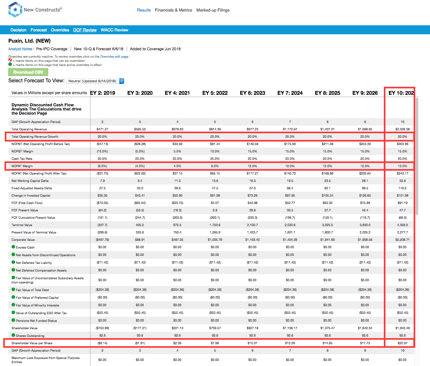Screen dimensions: 430x366
Task: Click green dot beside Pensions Net Funded Status
Action: (13, 320)
